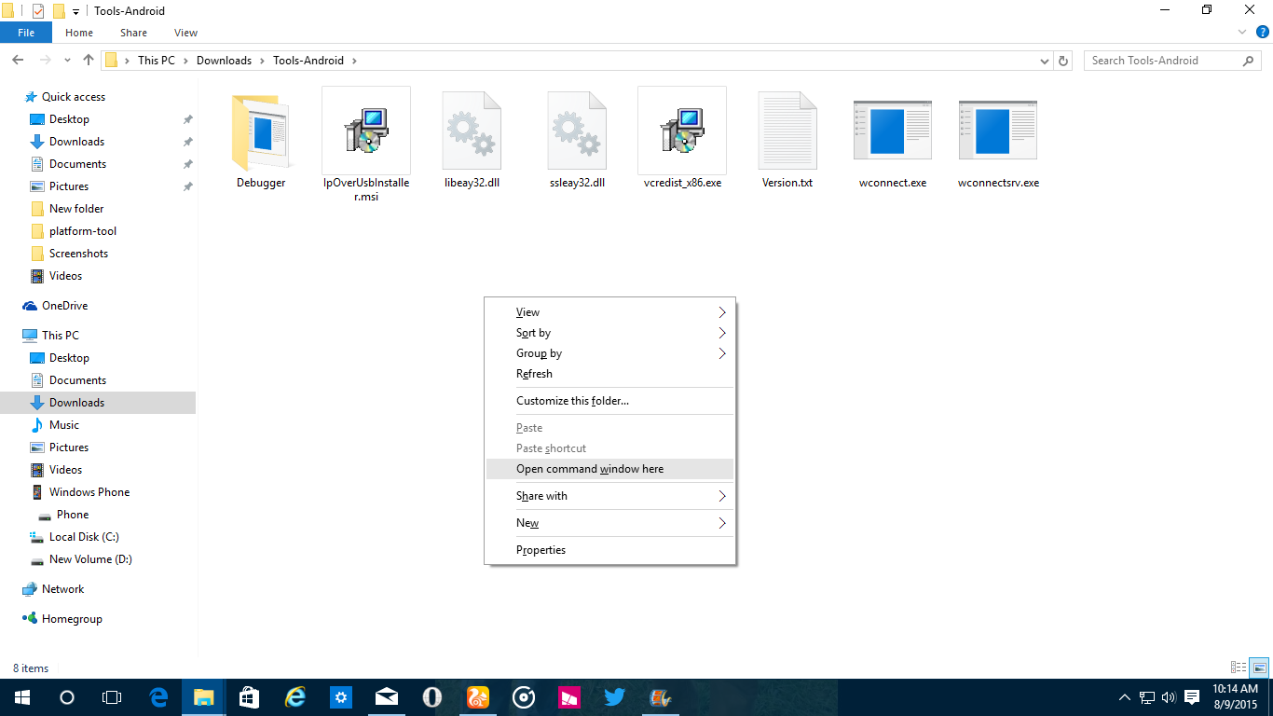Click the refresh button in address bar
The width and height of the screenshot is (1273, 716).
coord(1063,61)
